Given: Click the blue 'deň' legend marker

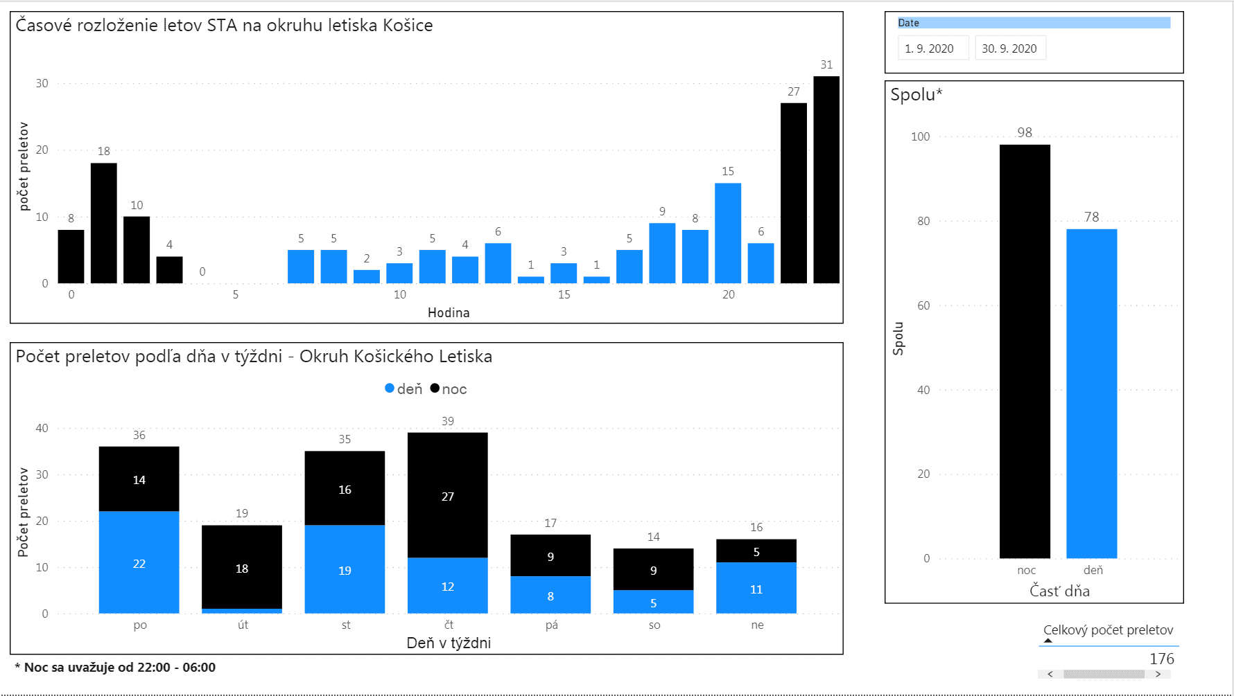Looking at the screenshot, I should (x=390, y=389).
